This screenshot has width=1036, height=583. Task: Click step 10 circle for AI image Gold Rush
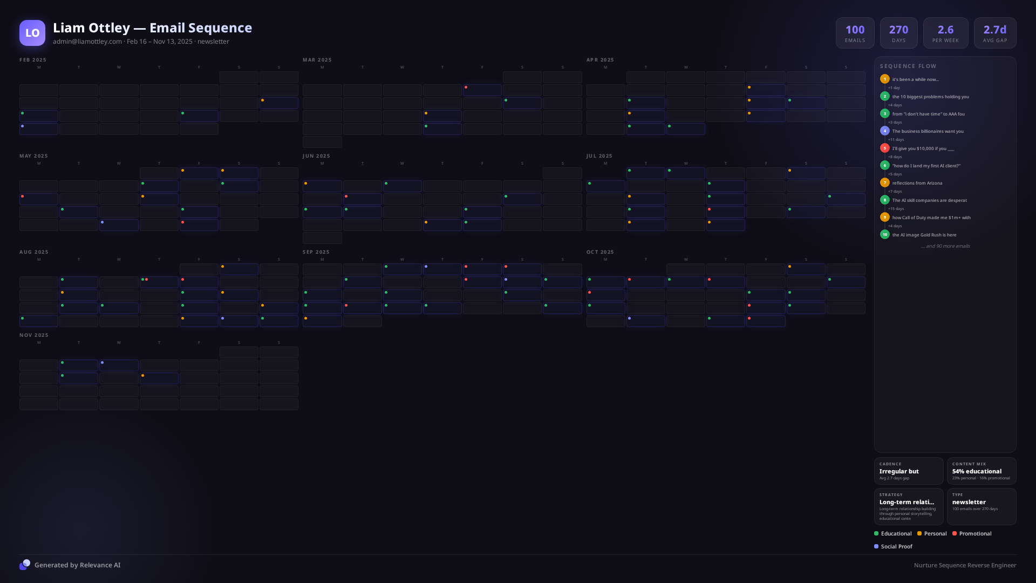(x=884, y=234)
